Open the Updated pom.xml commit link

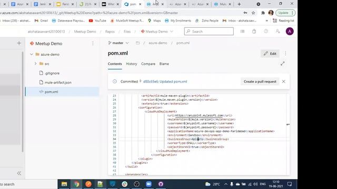(165, 81)
